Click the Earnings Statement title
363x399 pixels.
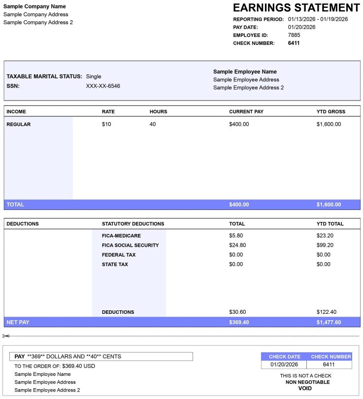[x=296, y=8]
